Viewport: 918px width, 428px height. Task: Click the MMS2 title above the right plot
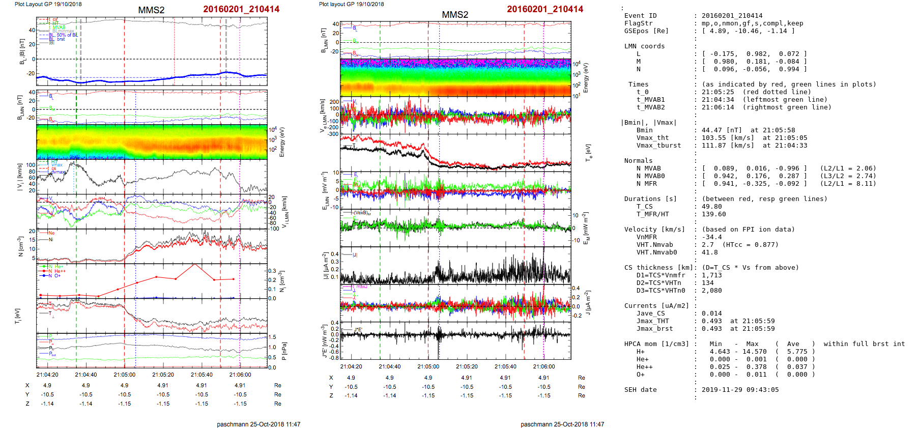click(455, 15)
